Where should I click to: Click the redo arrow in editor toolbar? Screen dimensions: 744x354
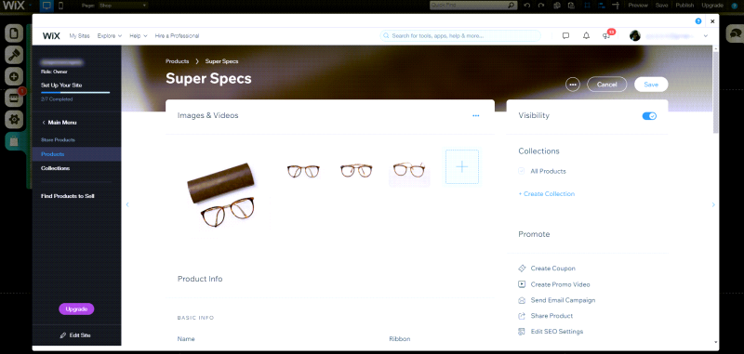pos(541,6)
